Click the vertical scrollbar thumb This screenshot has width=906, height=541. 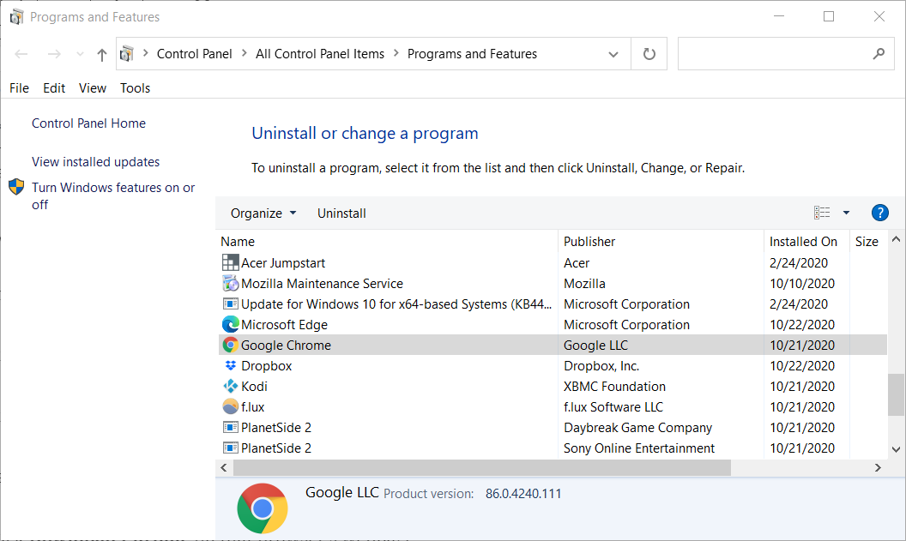coord(896,394)
